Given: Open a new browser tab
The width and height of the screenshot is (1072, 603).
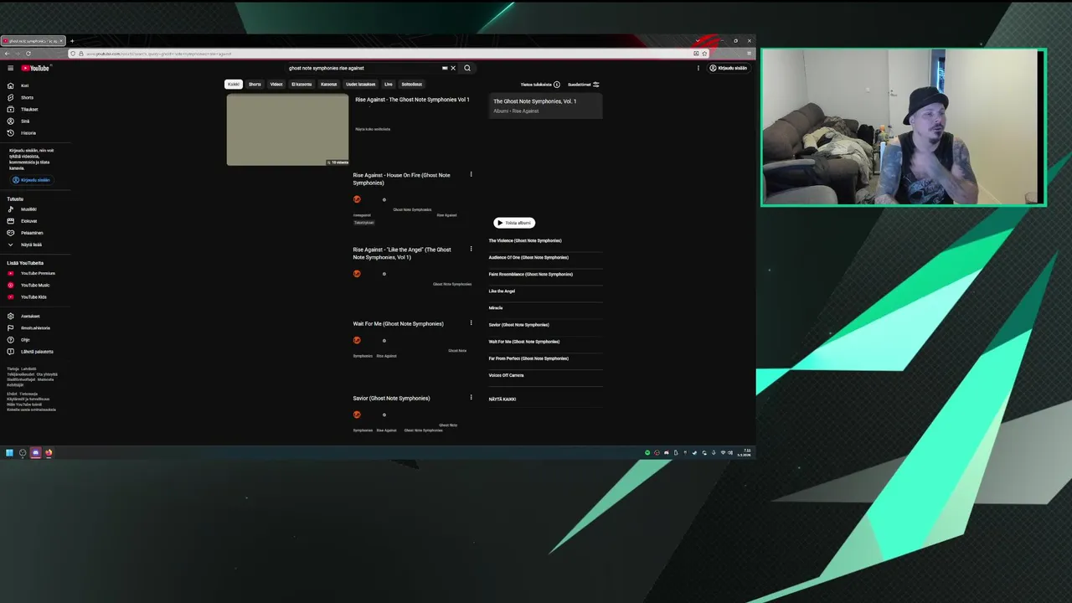Looking at the screenshot, I should (72, 41).
